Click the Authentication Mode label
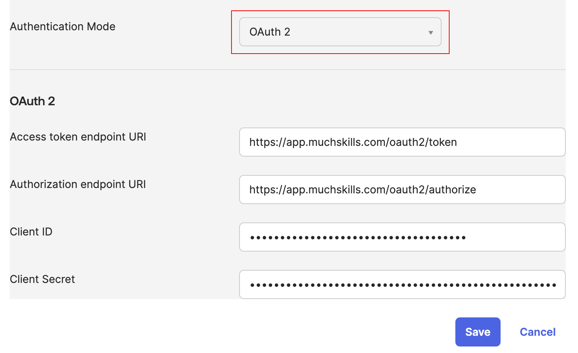 click(x=62, y=26)
